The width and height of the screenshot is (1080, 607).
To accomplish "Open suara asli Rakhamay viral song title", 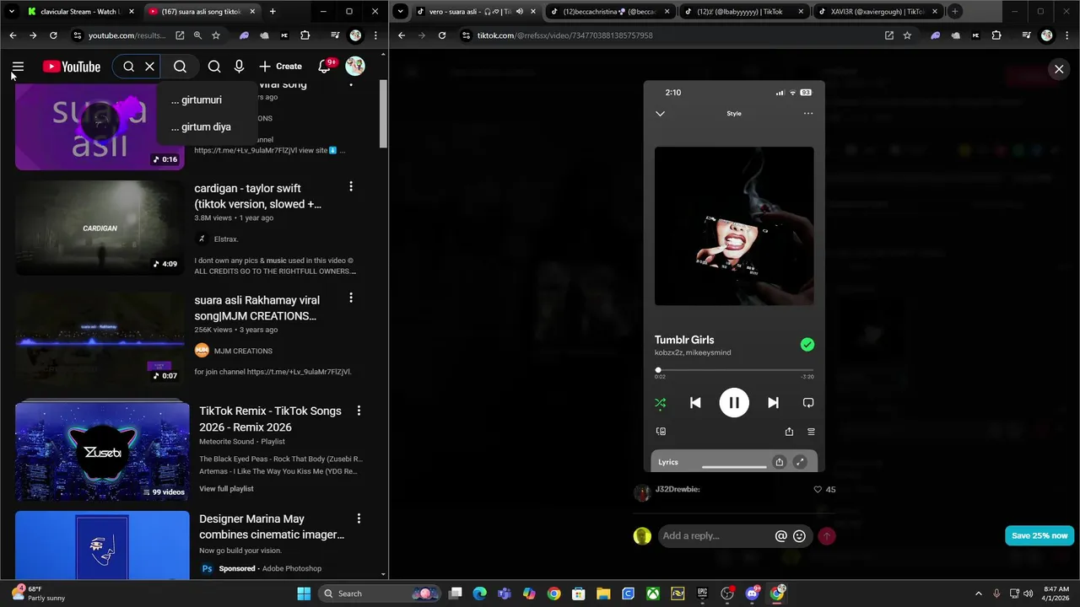I will [x=256, y=308].
